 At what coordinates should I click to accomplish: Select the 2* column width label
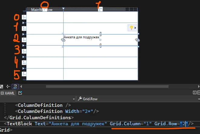(x=100, y=9)
